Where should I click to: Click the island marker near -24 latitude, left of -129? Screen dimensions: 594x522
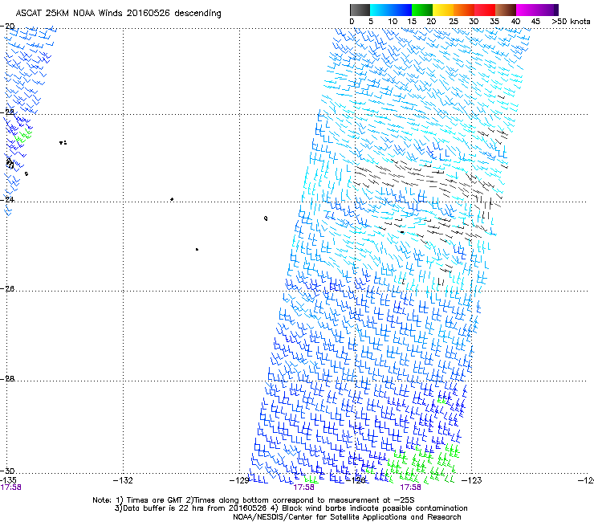coord(172,199)
